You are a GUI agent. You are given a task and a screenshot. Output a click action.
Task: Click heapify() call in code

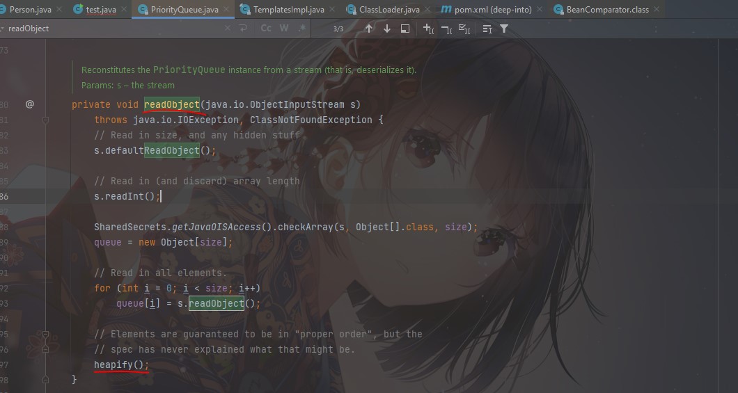click(121, 364)
